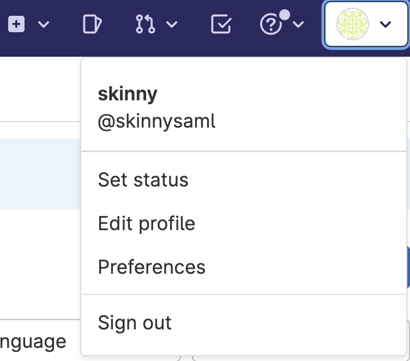This screenshot has width=410, height=361.
Task: Click the @skinnysaml username
Action: [156, 121]
